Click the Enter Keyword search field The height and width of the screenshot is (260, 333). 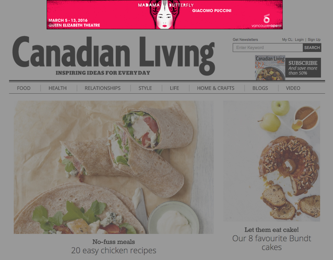[268, 48]
